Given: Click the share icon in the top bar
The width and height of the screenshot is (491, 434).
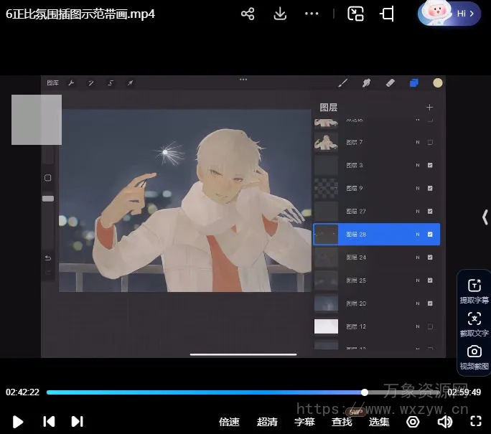Looking at the screenshot, I should tap(248, 14).
